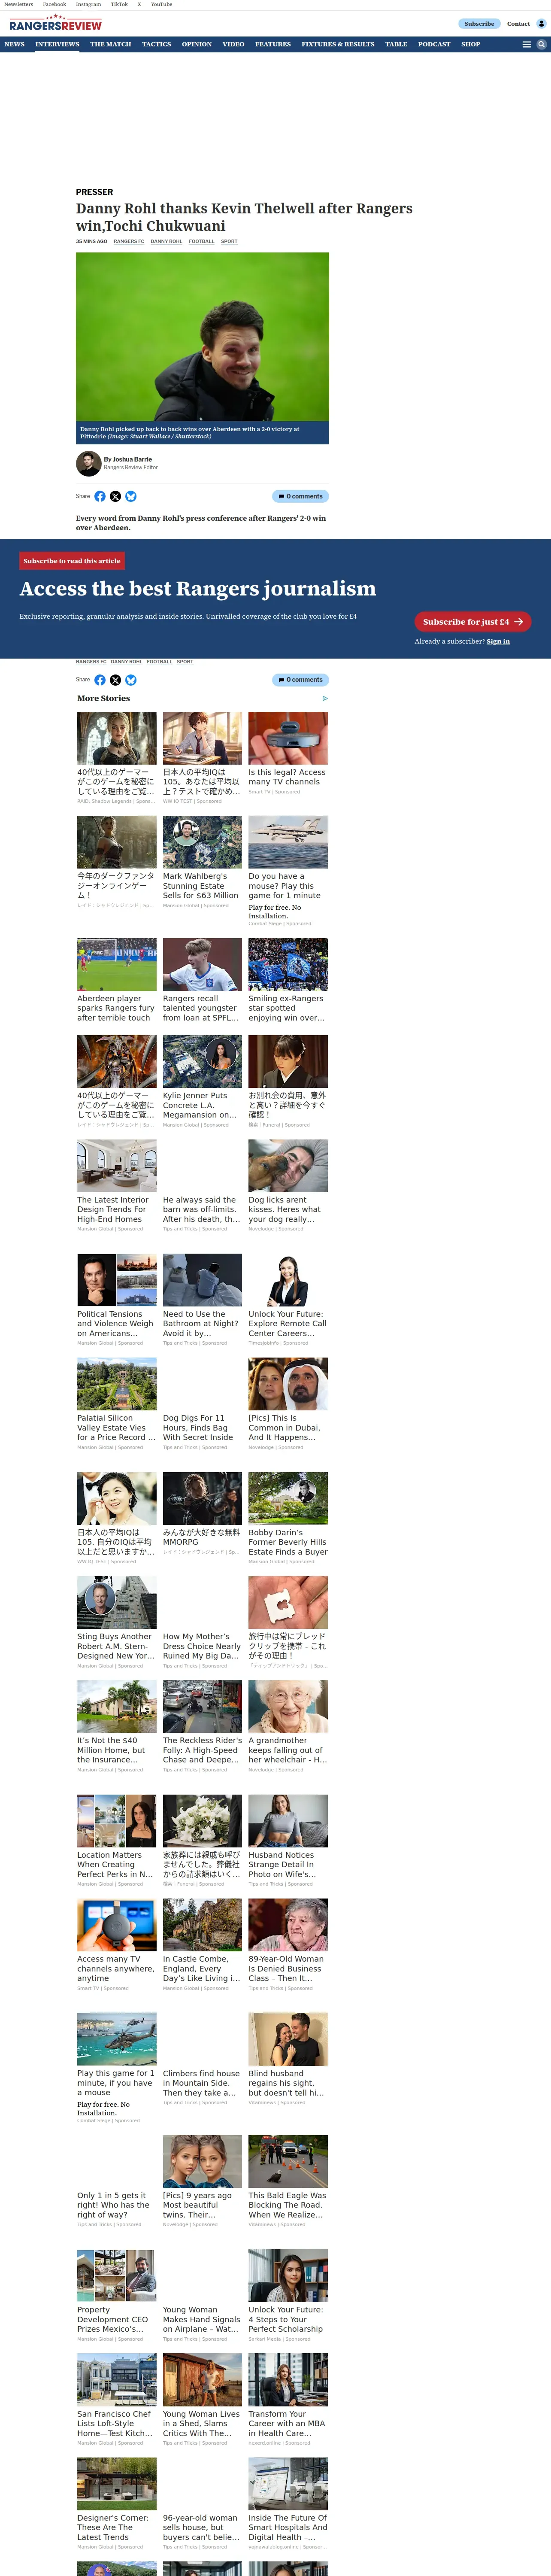Share on X via the icon under the byline
The image size is (551, 2576).
(x=115, y=496)
